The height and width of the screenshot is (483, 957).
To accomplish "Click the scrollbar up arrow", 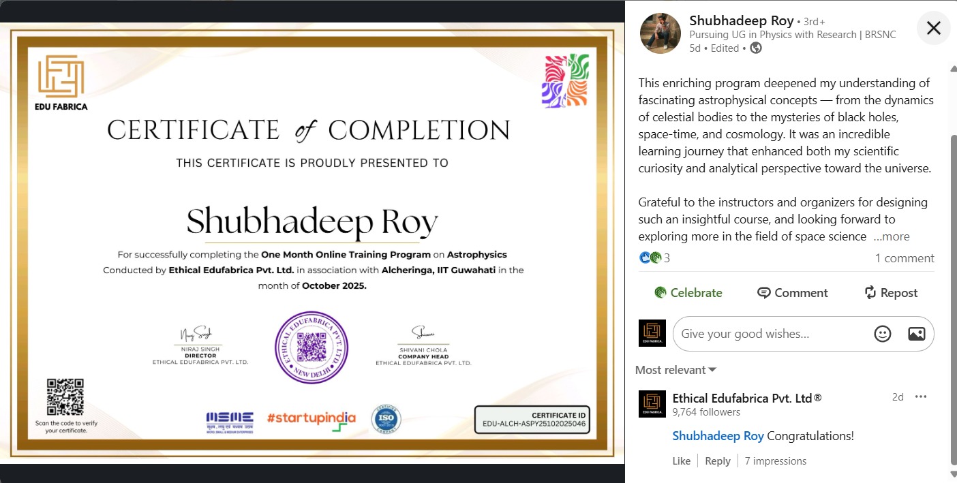I will click(953, 68).
